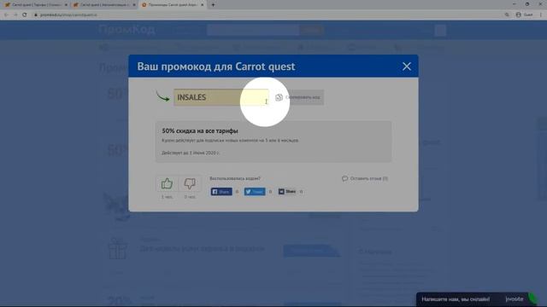This screenshot has width=547, height=307.
Task: Select the INSALES promo code field
Action: pos(221,97)
